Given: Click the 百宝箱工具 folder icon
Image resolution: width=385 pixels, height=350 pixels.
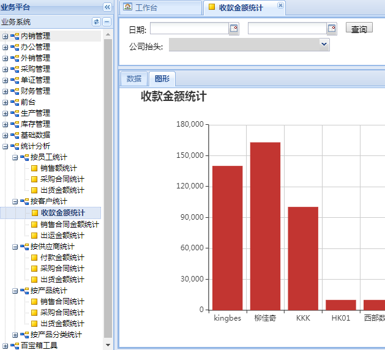Looking at the screenshot, I should tap(15, 346).
